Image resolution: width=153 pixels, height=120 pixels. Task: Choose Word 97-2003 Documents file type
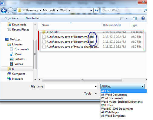pos(117,109)
